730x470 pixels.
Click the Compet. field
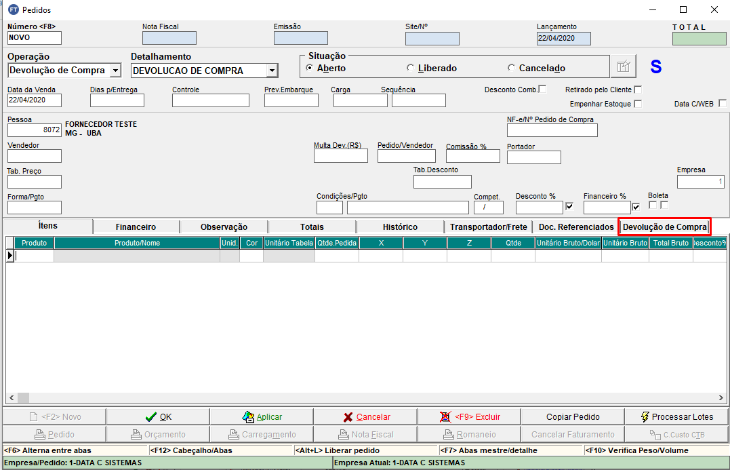pos(489,208)
